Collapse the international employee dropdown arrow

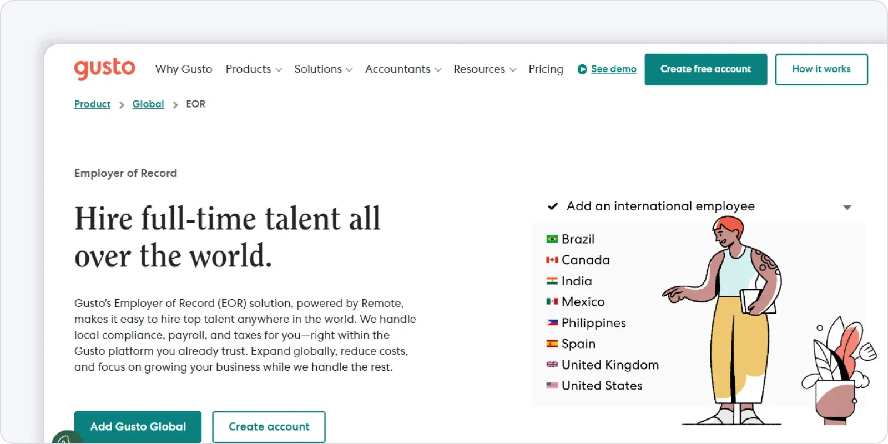pyautogui.click(x=847, y=207)
